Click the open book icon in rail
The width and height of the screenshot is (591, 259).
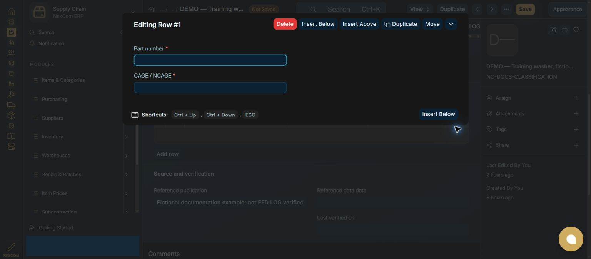[11, 136]
